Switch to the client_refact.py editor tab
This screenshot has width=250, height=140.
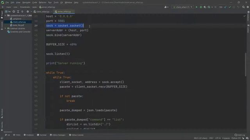click(42, 12)
